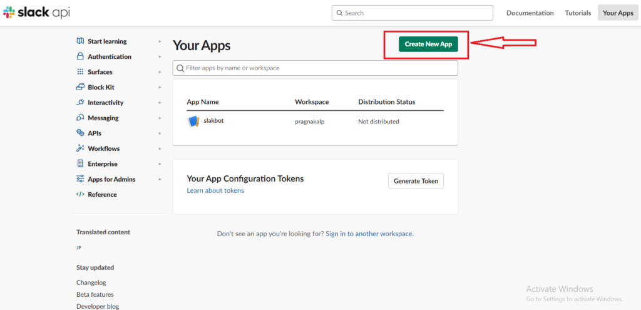Go to Tutorials in top navigation

point(578,13)
